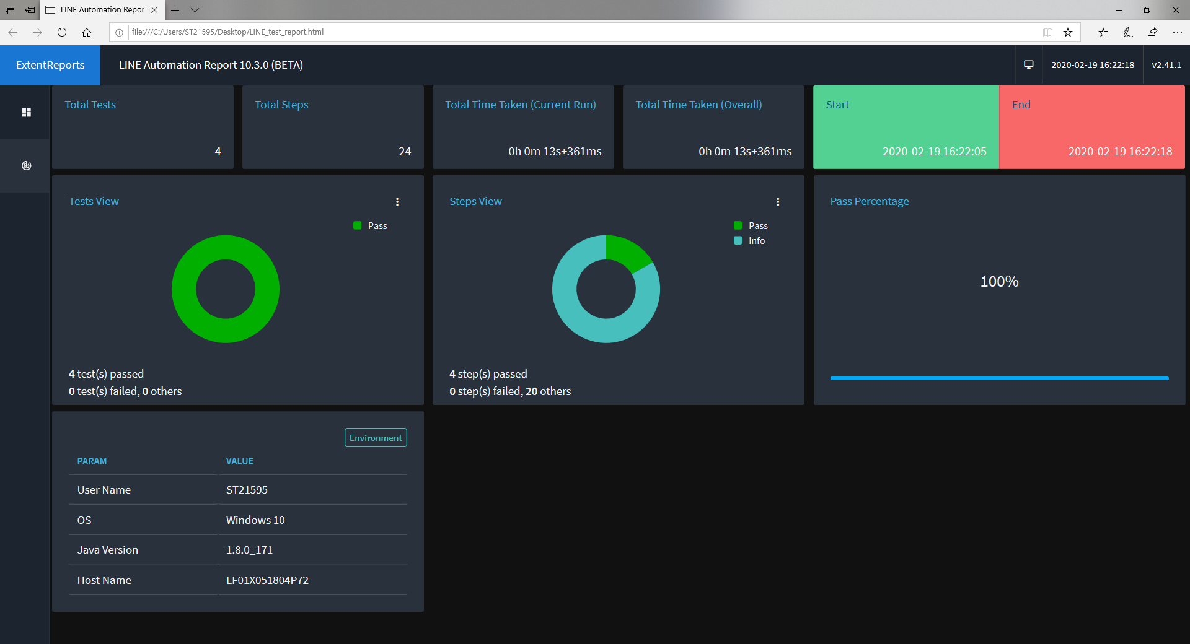Screen dimensions: 1190x644
Task: Open the dashboard view from the sidebar
Action: (25, 112)
